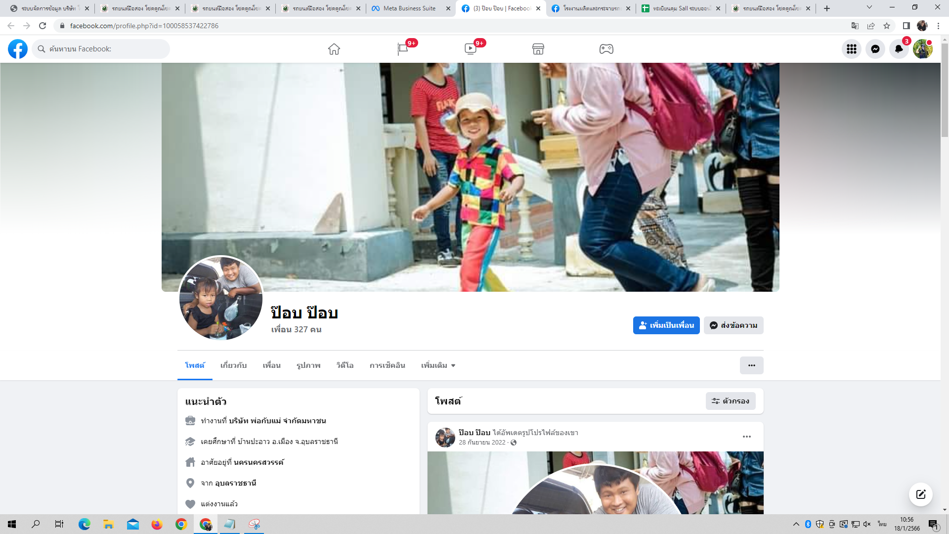Screen dimensions: 949x534
Task: Open the post's three-dot options menu
Action: (747, 437)
